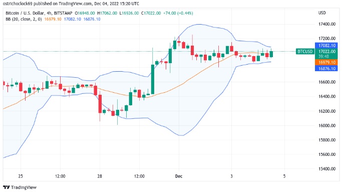Click the large green candle before Dec
This screenshot has height=192, width=342.
coord(153,79)
